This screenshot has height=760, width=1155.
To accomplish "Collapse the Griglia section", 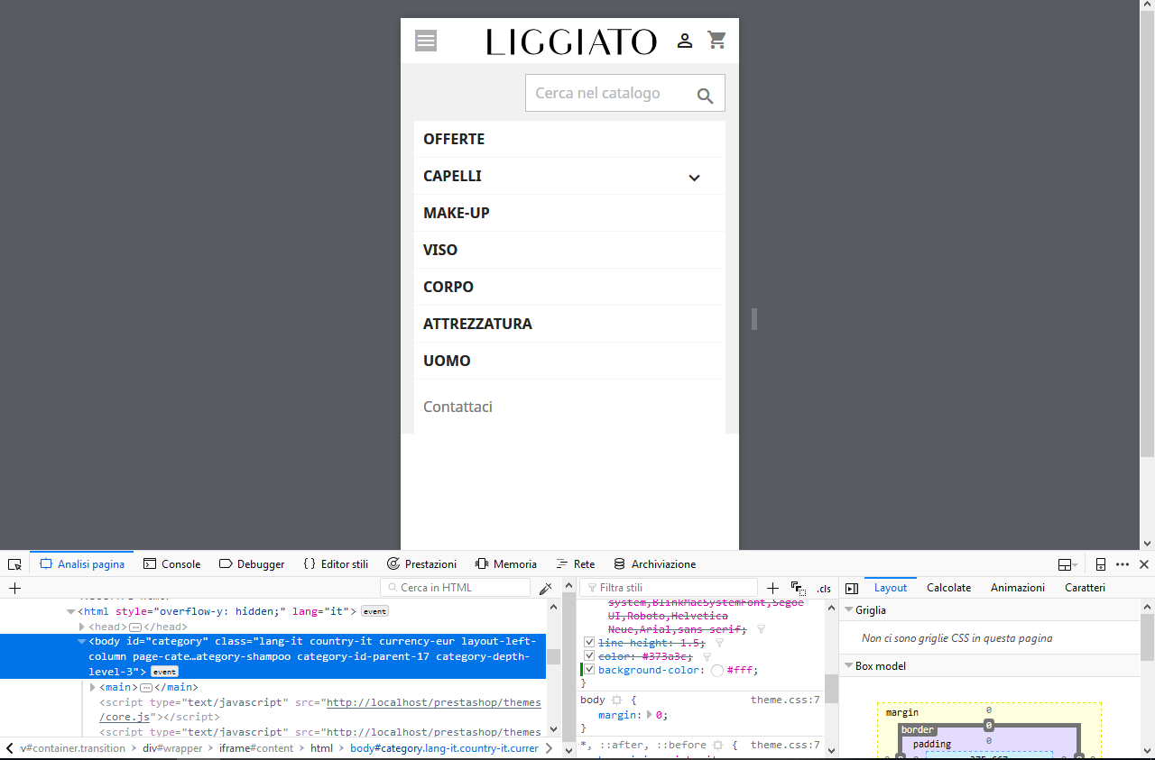I will point(849,610).
